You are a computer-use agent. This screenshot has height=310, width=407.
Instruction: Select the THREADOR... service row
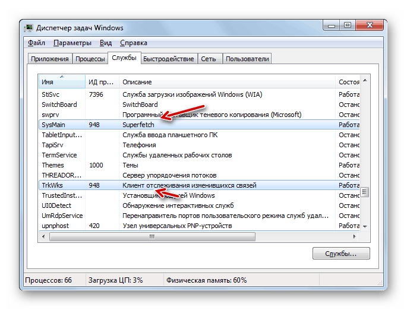[x=199, y=175]
